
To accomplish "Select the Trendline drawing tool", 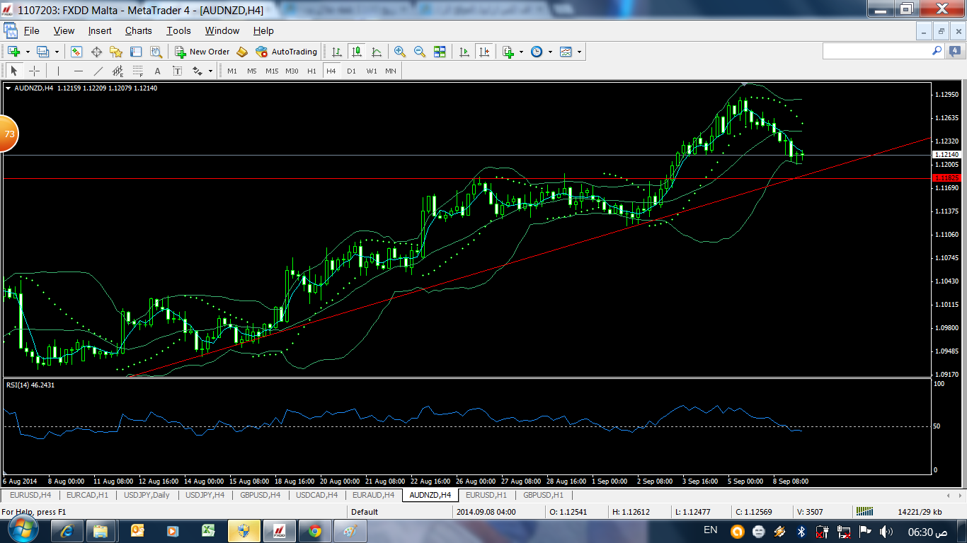I will pos(98,71).
